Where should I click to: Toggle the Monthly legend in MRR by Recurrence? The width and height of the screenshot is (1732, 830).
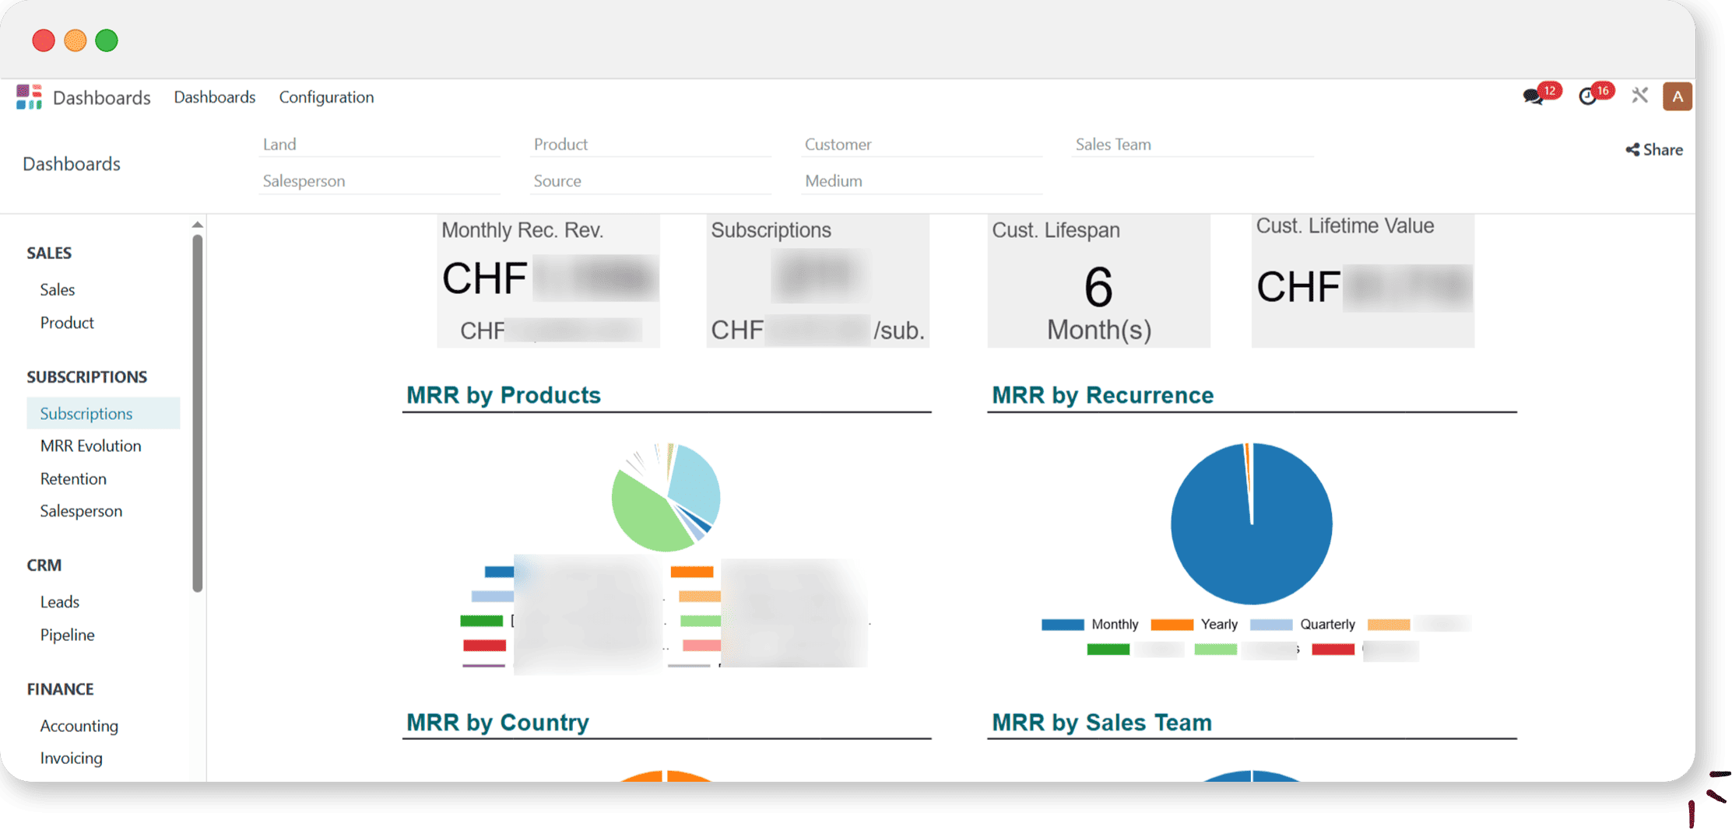pyautogui.click(x=1090, y=624)
